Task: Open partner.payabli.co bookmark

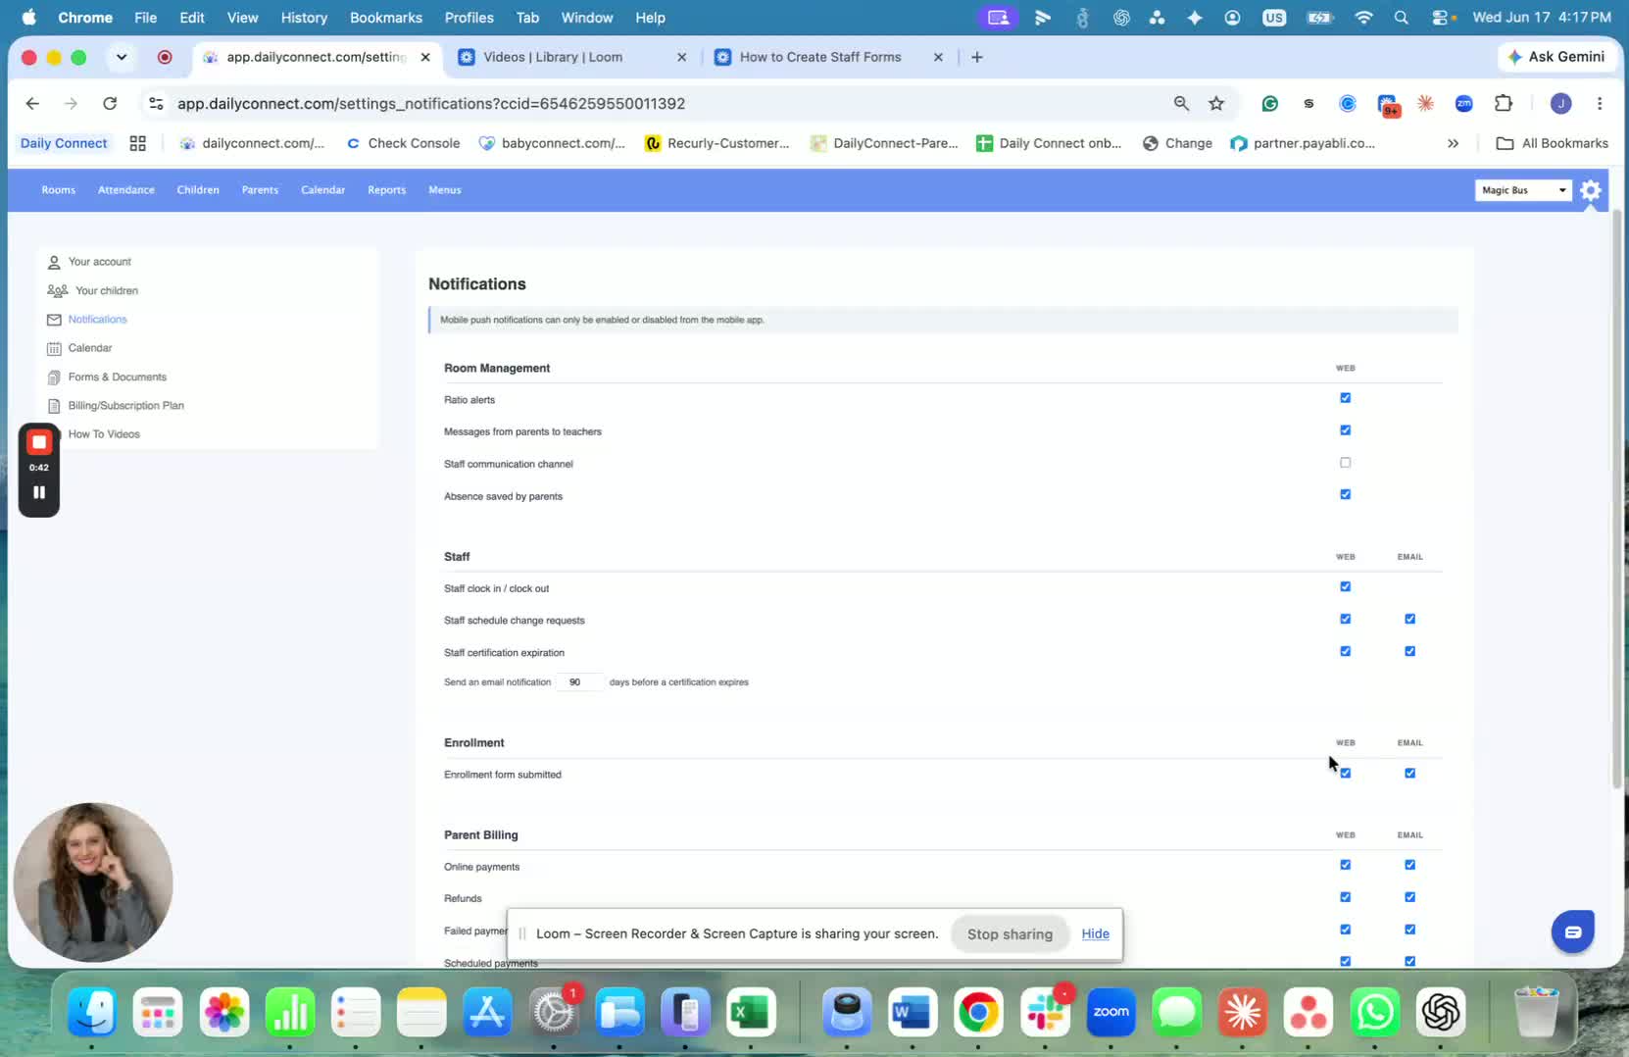Action: point(1304,143)
